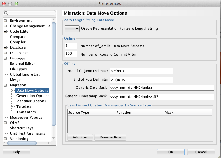The image size is (221, 158).
Task: Select Translators under Migration
Action: point(26,112)
